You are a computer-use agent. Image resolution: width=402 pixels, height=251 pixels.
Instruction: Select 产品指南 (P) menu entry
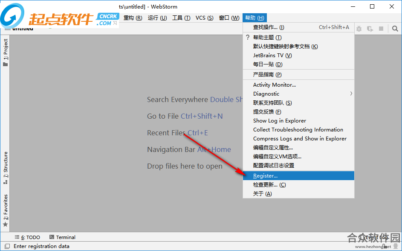coord(298,75)
